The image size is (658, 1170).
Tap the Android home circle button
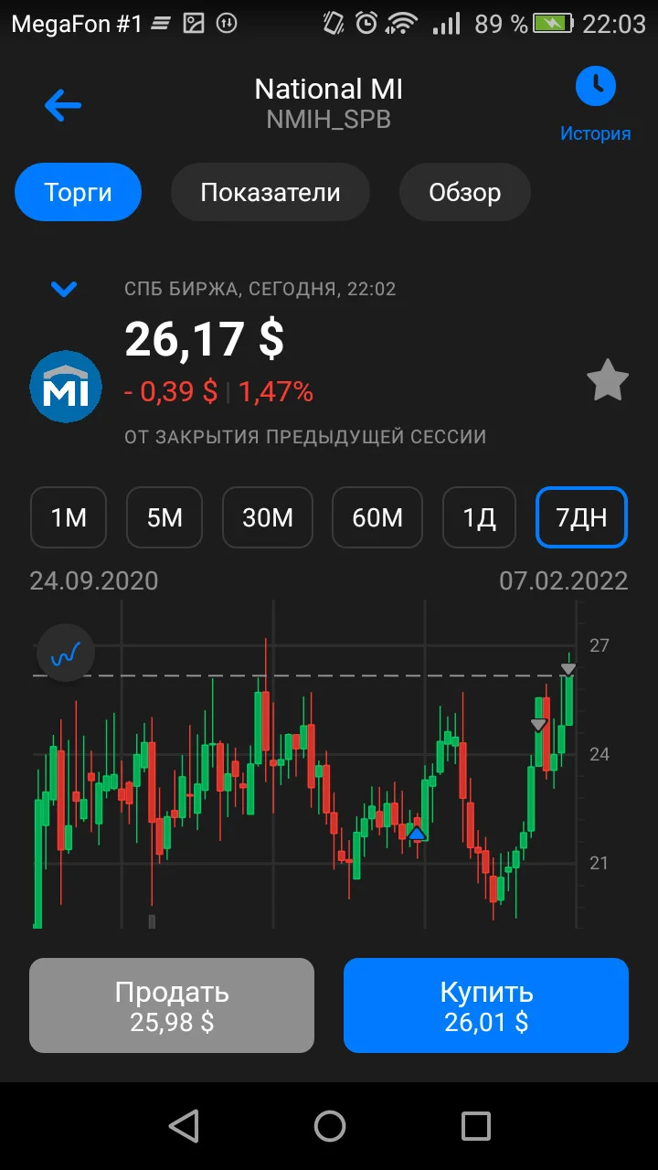pyautogui.click(x=330, y=1126)
